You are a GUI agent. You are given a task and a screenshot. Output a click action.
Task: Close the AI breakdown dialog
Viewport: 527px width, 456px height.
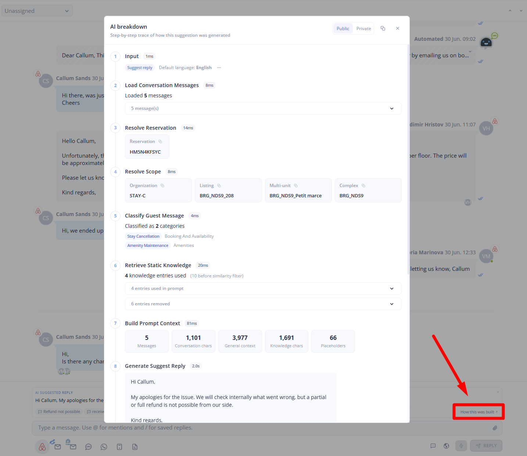point(398,28)
